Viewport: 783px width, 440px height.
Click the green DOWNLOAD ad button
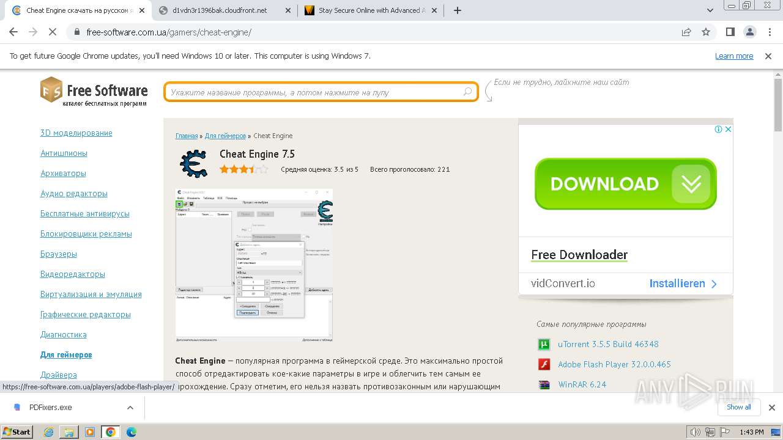pos(625,184)
